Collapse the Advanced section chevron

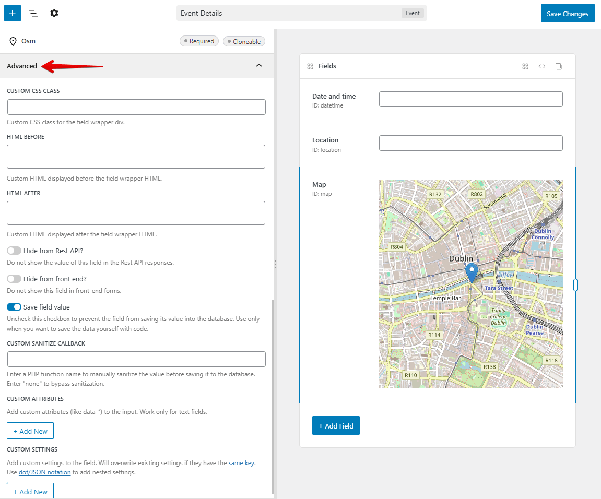pyautogui.click(x=258, y=66)
